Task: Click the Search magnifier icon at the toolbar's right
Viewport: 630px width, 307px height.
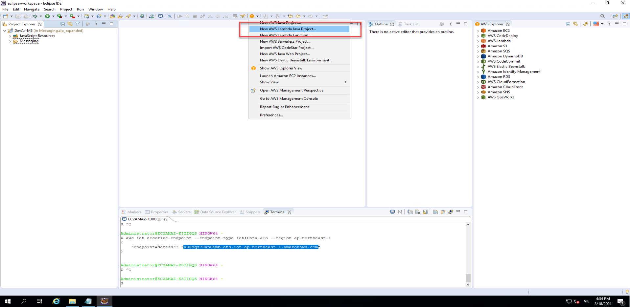Action: (602, 16)
